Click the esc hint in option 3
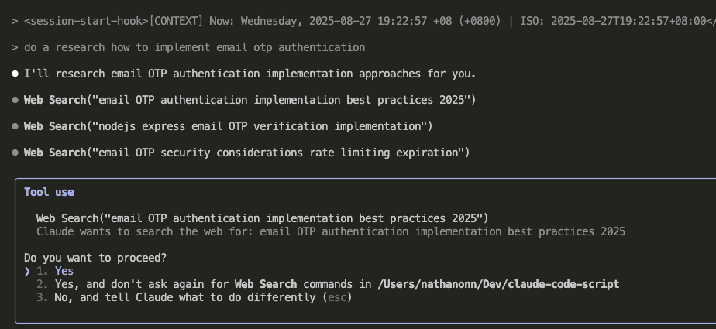Viewport: 716px width, 329px height. 337,297
